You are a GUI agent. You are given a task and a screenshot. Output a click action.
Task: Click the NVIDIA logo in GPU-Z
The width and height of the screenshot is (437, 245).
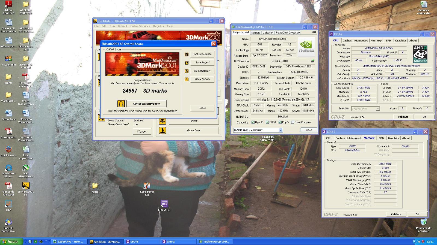coord(306,47)
